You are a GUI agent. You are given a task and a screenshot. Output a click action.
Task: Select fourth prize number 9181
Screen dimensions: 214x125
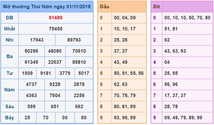(x=46, y=73)
